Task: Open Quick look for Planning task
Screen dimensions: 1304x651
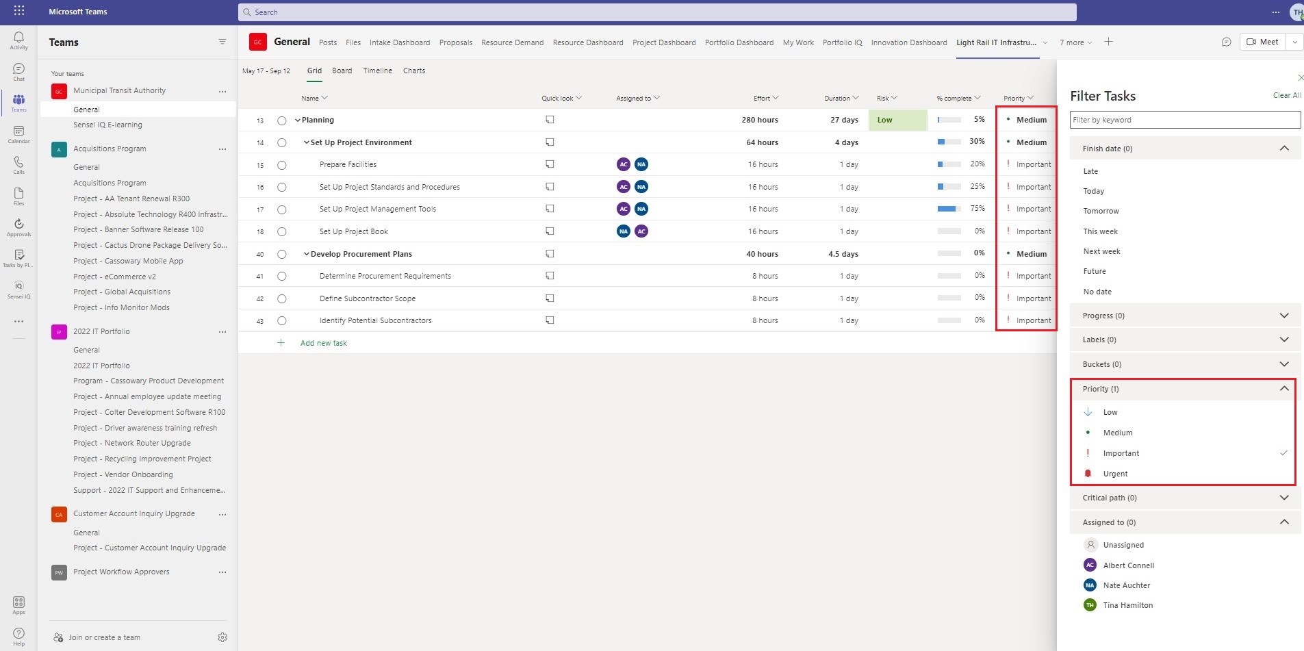Action: click(550, 120)
